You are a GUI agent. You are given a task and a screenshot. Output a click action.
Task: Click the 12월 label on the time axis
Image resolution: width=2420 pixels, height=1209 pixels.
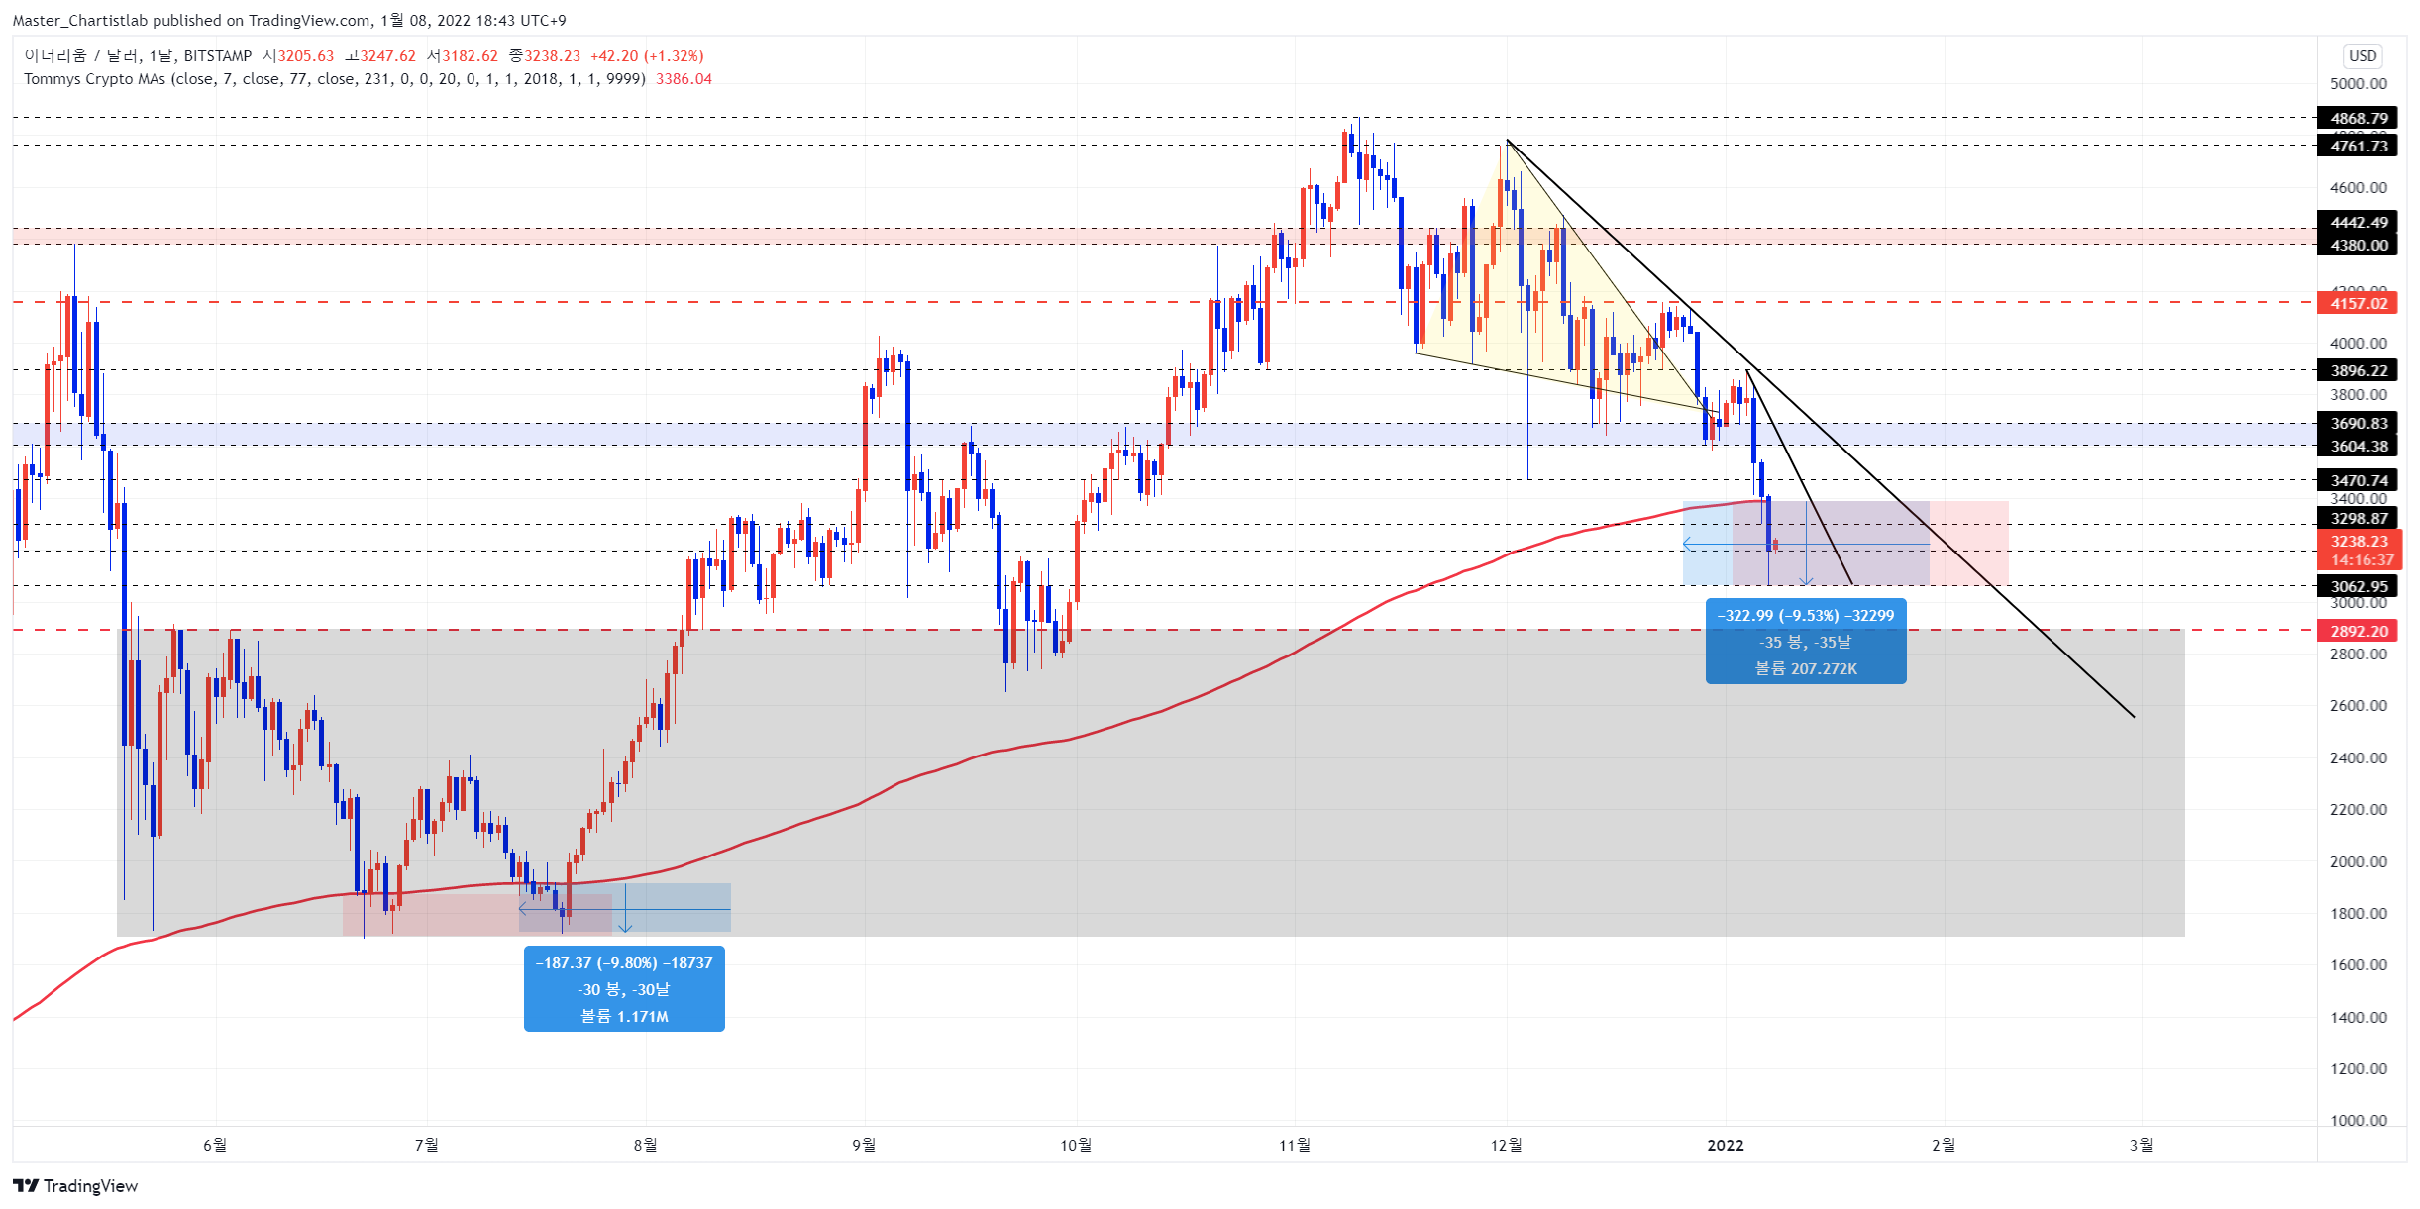tap(1506, 1145)
